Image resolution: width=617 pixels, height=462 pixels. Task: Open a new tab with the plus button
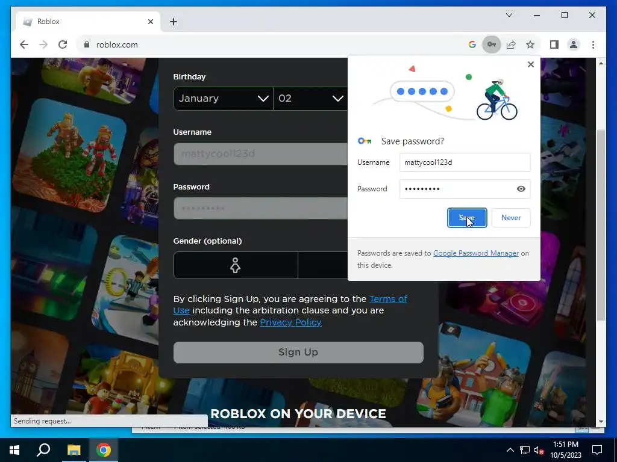(x=173, y=22)
